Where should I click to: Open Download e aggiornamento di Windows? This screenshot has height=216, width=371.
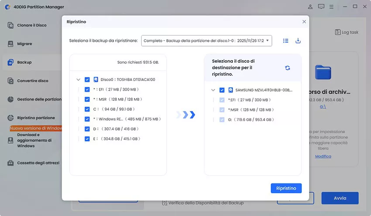[x=34, y=141]
